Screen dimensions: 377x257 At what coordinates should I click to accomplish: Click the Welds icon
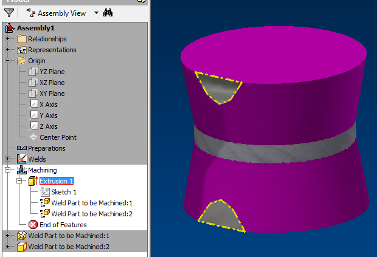(22, 159)
